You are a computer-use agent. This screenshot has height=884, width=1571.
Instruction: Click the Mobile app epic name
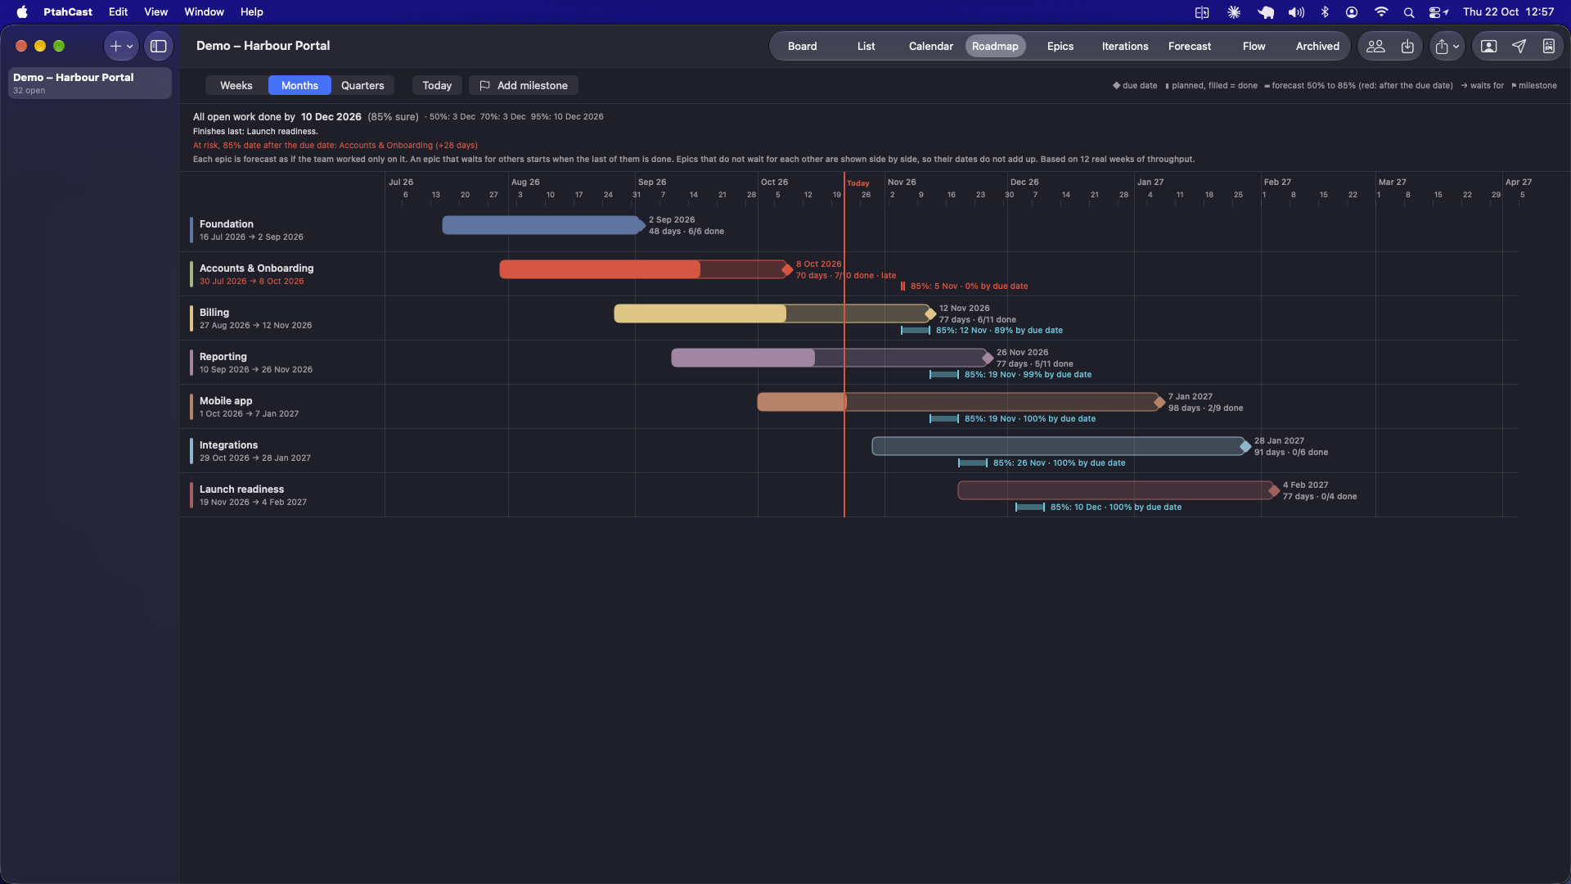pos(226,401)
